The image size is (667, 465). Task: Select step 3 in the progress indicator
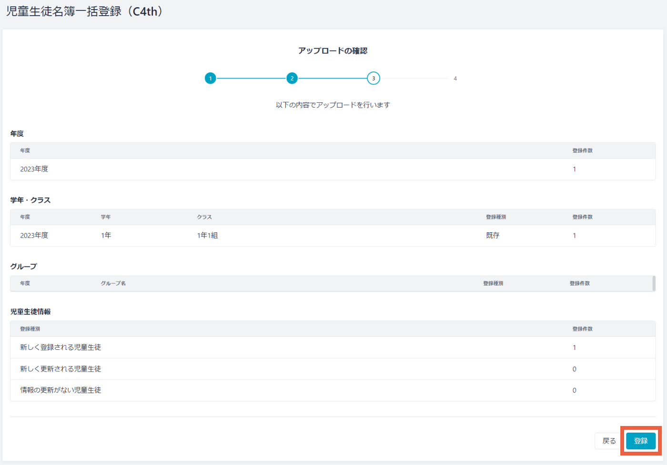(x=374, y=79)
